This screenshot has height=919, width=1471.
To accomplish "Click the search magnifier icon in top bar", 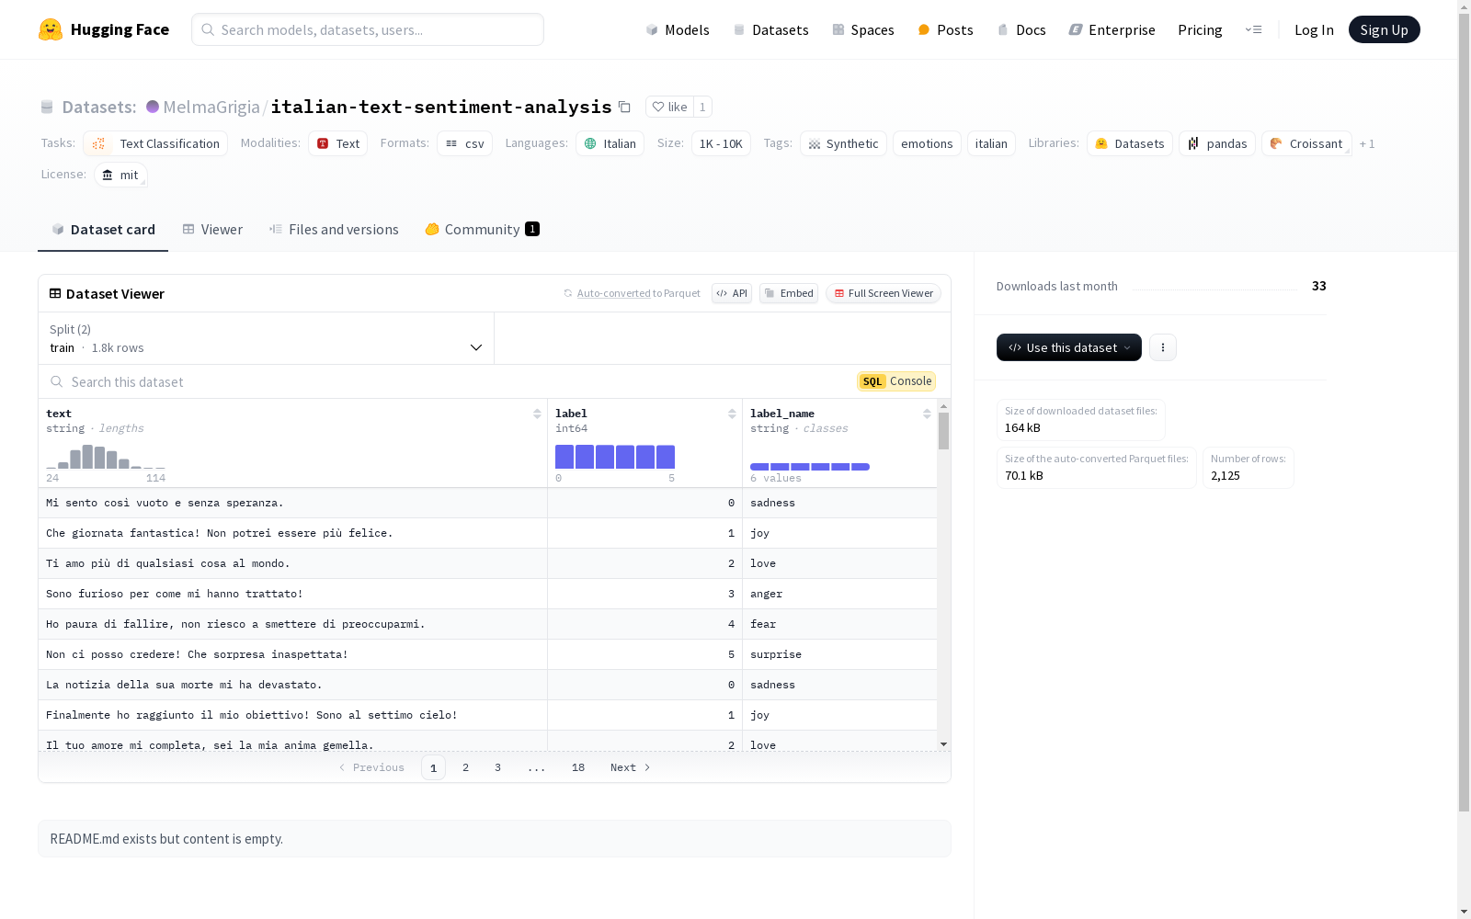I will 208,29.
